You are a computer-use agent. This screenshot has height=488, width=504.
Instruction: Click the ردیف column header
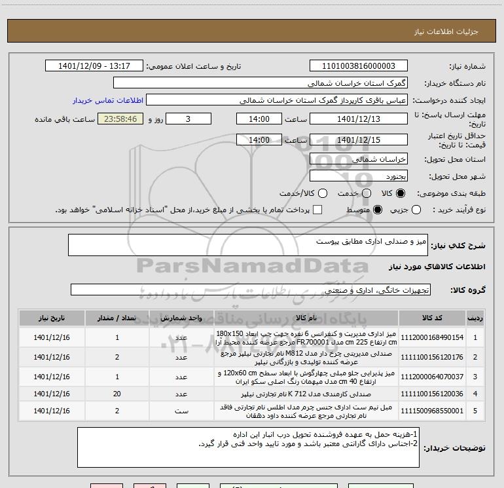475,318
